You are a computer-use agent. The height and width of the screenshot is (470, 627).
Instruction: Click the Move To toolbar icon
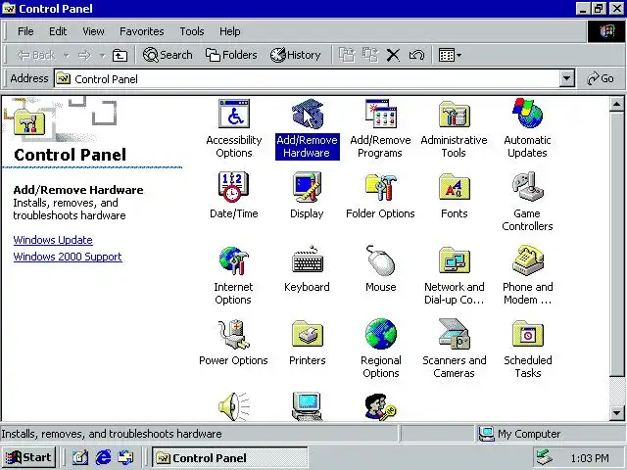[x=347, y=55]
